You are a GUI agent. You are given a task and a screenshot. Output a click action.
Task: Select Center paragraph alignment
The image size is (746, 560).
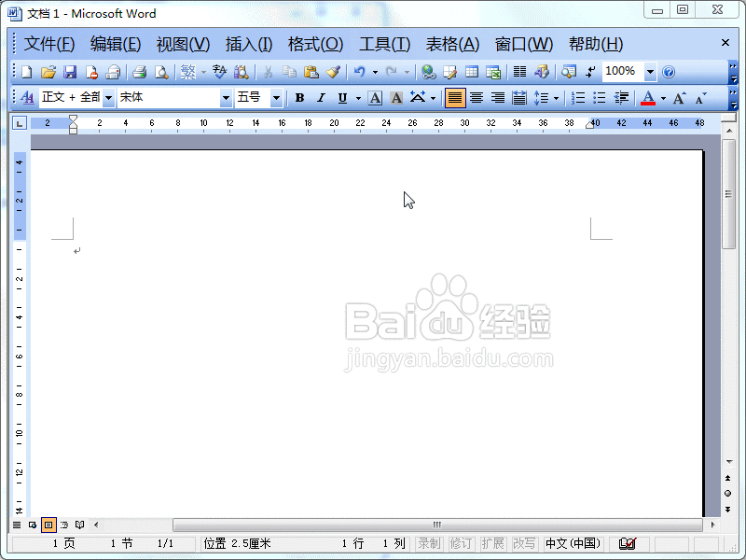(x=477, y=98)
